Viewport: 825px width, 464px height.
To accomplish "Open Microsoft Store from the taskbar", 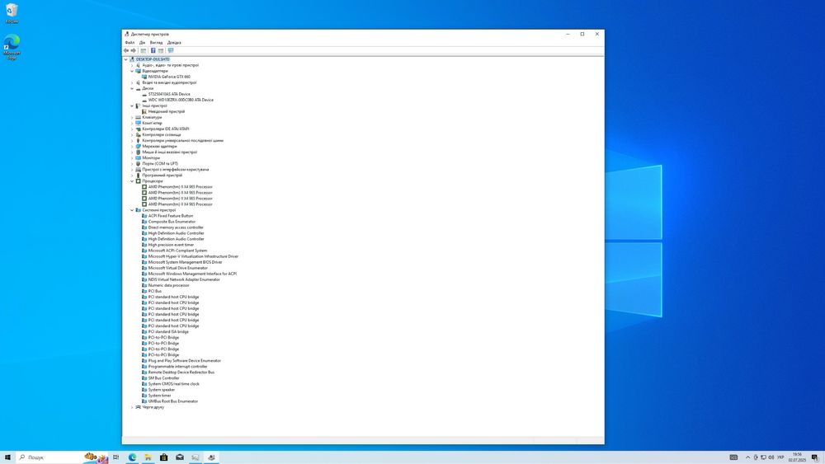I will pos(163,457).
